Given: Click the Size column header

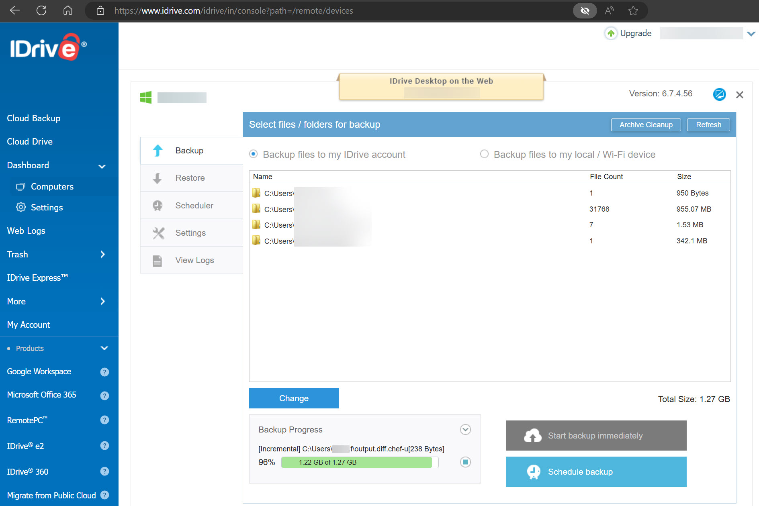Looking at the screenshot, I should click(684, 177).
